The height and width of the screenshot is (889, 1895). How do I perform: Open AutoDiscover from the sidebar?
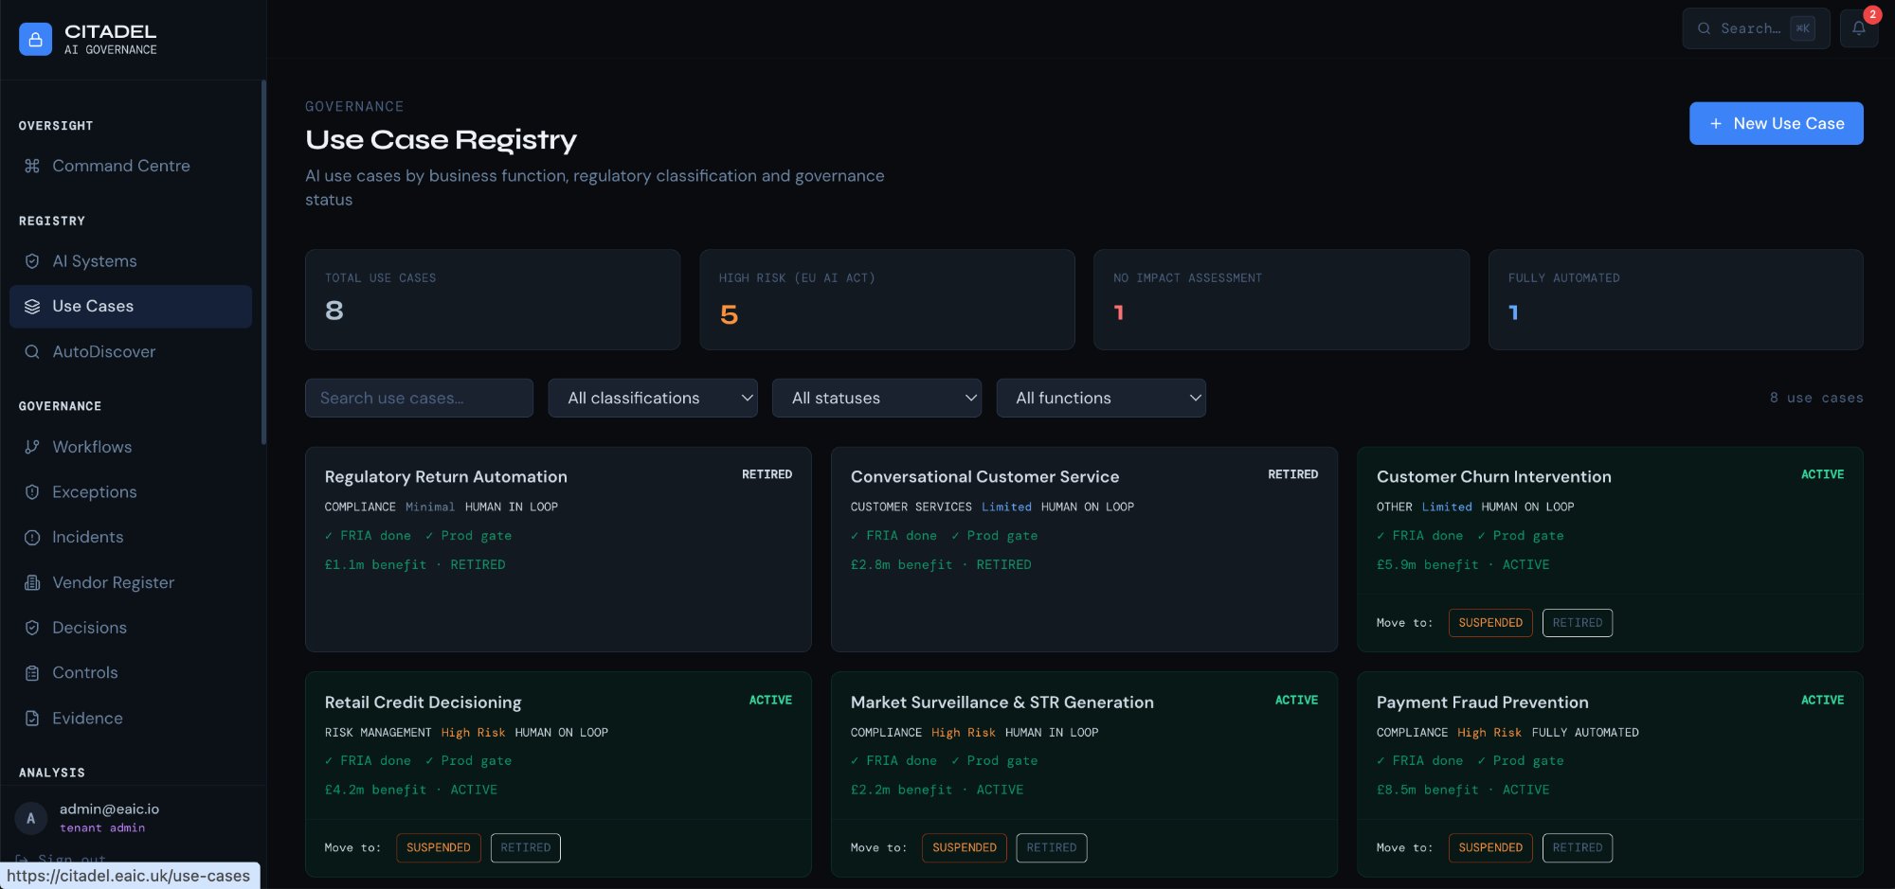pos(104,351)
